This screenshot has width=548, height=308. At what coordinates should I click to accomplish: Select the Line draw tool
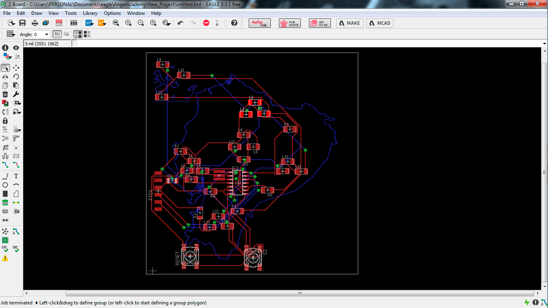coord(5,176)
